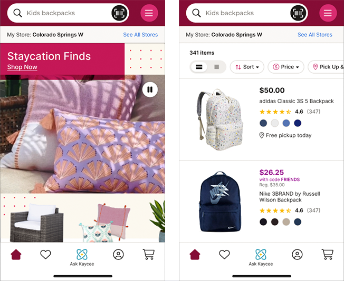Expand the Sort dropdown
Screen dimensions: 344x281
point(247,67)
